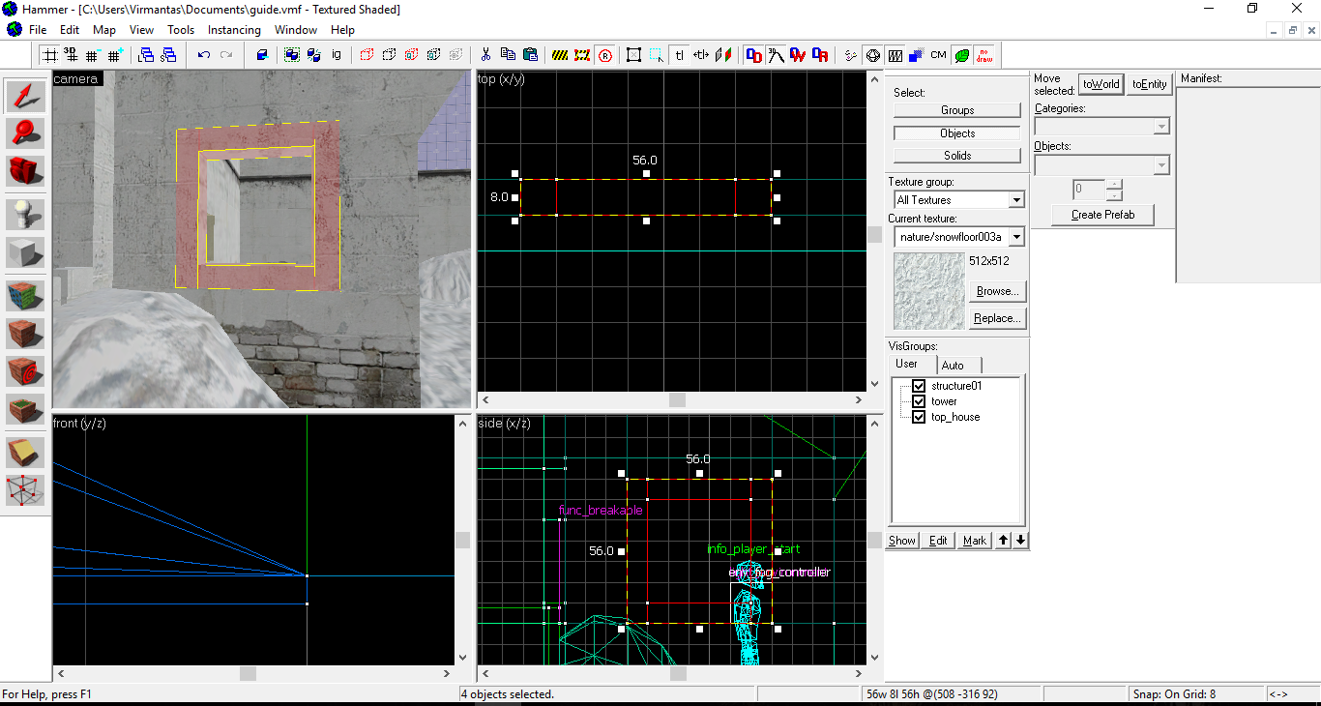1321x706 pixels.
Task: Select the Vertex Manipulation tool
Action: coord(26,489)
